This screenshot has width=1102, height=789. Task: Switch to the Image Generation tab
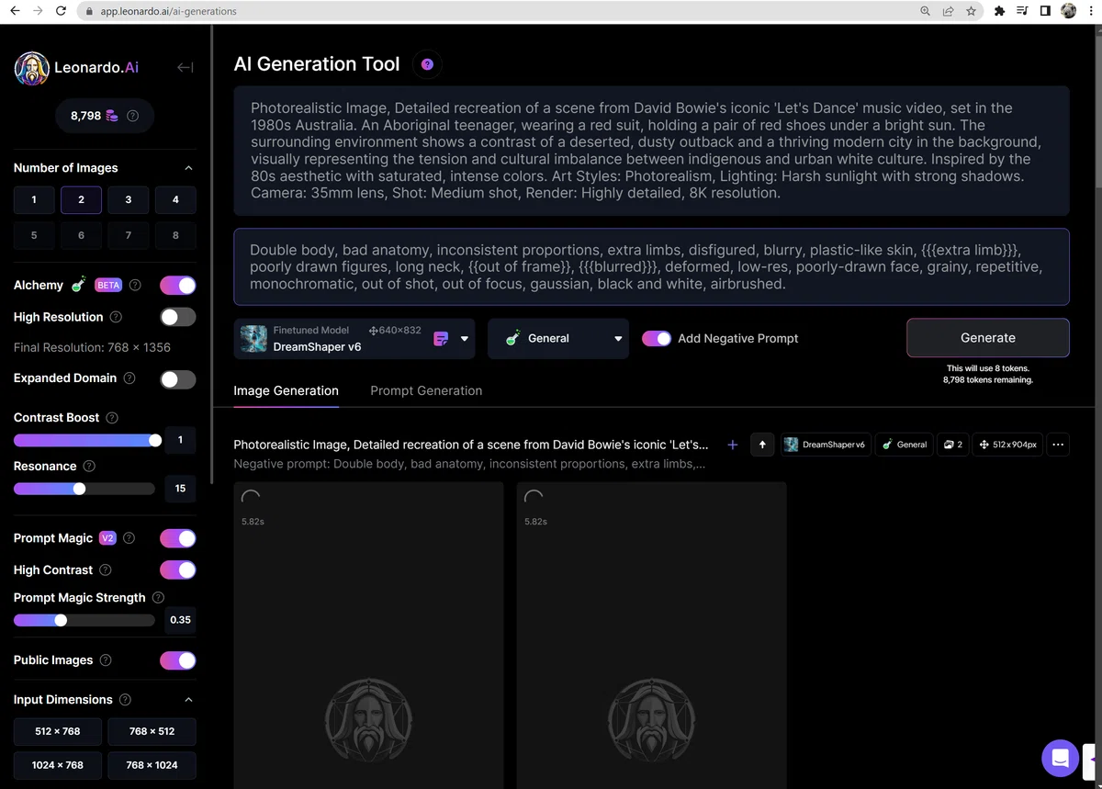286,390
